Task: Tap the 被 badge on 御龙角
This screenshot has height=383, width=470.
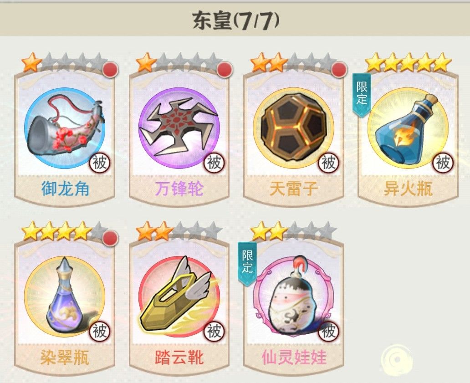Action: tap(100, 163)
